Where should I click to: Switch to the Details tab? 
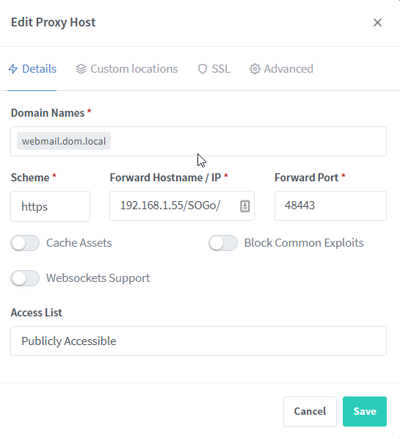coord(32,69)
